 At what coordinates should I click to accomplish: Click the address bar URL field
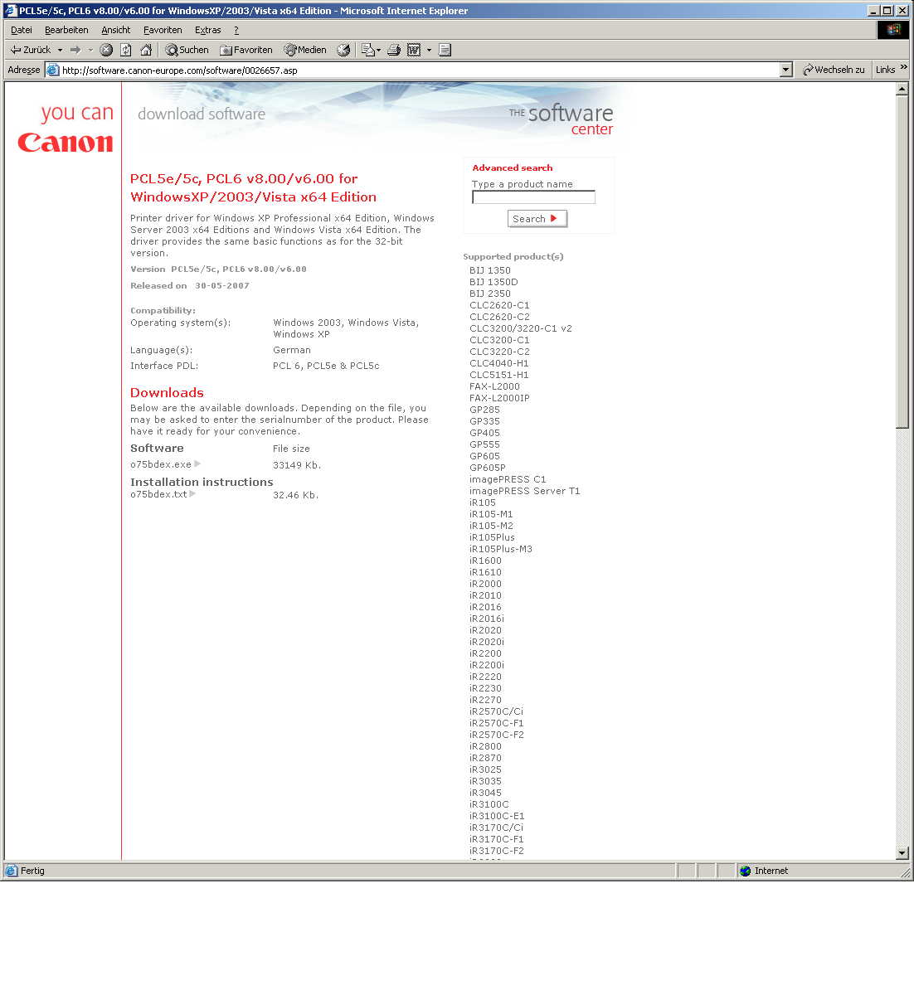(419, 70)
